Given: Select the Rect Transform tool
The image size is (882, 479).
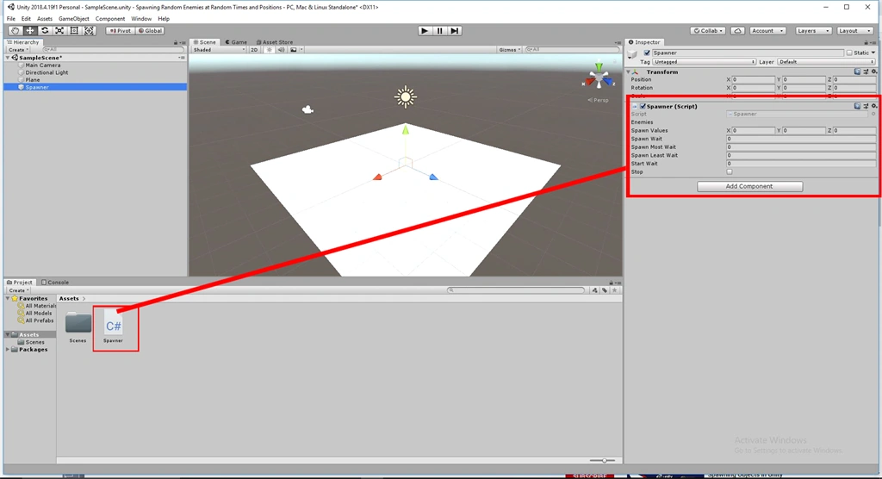Looking at the screenshot, I should [74, 31].
